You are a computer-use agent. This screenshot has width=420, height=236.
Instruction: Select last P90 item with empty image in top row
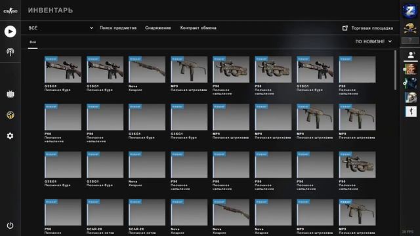pyautogui.click(x=357, y=75)
